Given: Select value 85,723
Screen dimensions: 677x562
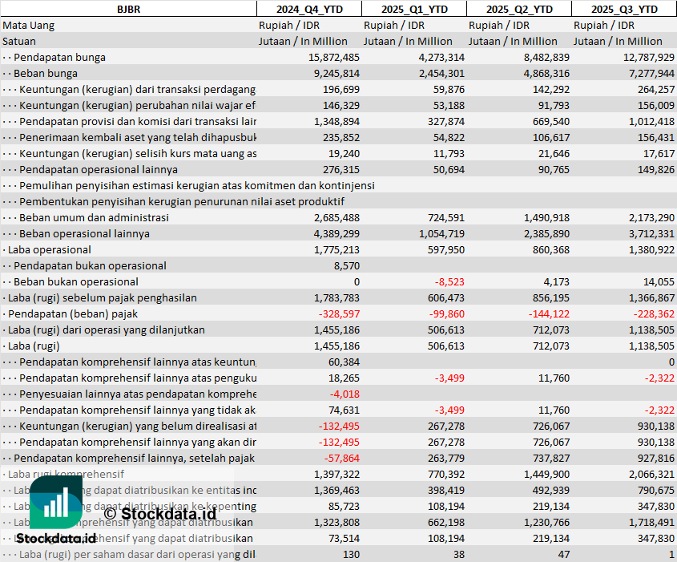Looking at the screenshot, I should [345, 506].
